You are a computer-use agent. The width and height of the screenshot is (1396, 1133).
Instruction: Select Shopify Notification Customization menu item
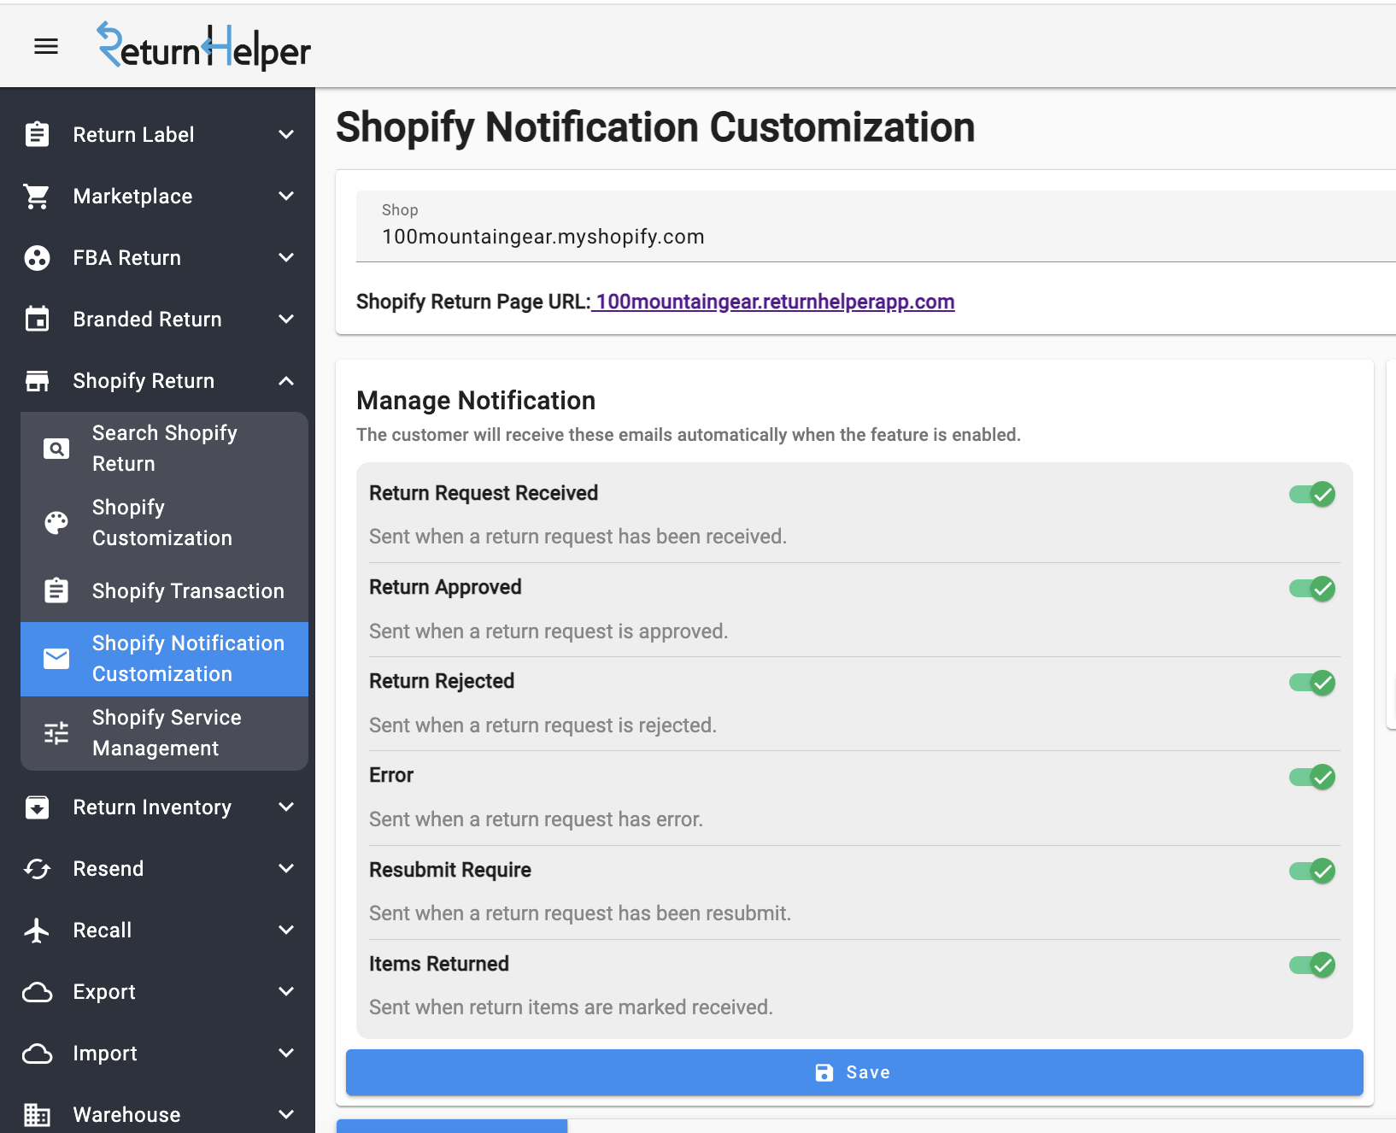pyautogui.click(x=164, y=659)
